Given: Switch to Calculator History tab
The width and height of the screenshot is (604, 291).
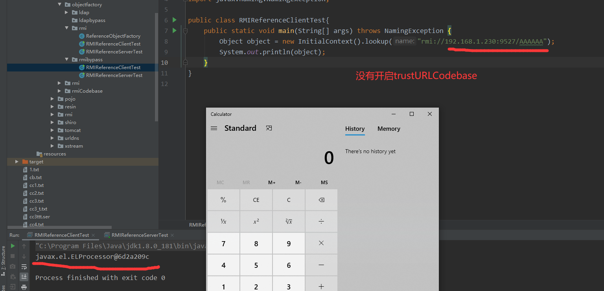Looking at the screenshot, I should pyautogui.click(x=355, y=129).
